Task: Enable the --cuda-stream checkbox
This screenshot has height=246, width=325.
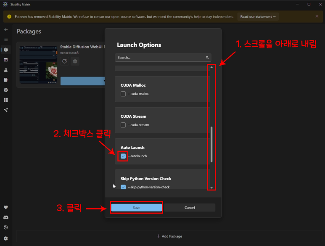Action: coord(123,125)
